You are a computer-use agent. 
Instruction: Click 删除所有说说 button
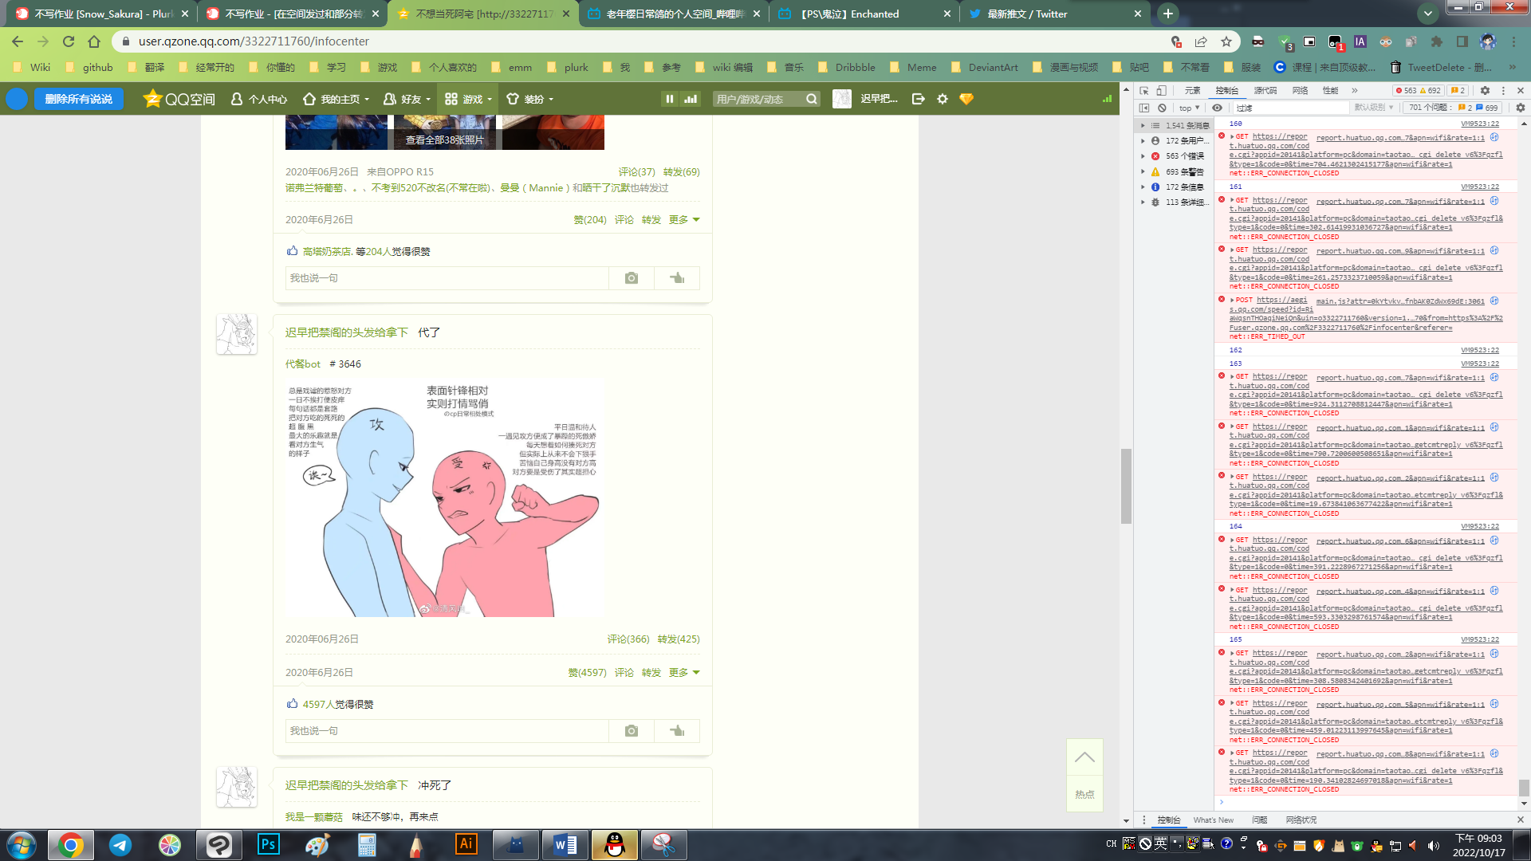coord(79,99)
